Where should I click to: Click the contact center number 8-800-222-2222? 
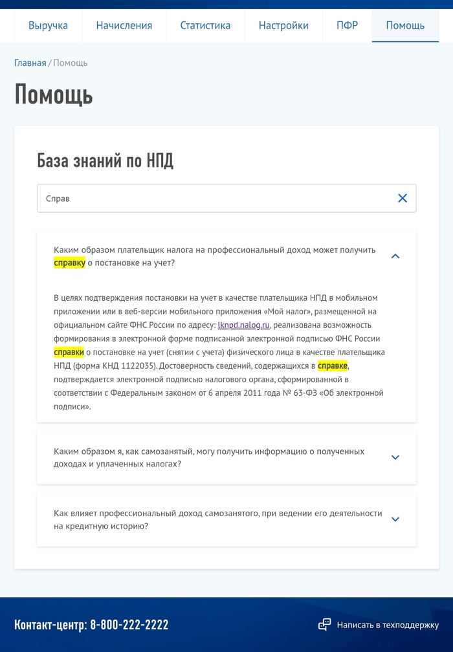pos(129,625)
